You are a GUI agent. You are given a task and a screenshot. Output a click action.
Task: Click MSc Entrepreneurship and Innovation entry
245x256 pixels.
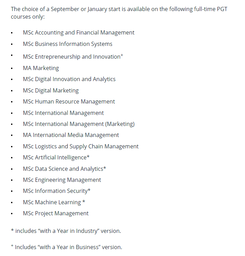73,57
